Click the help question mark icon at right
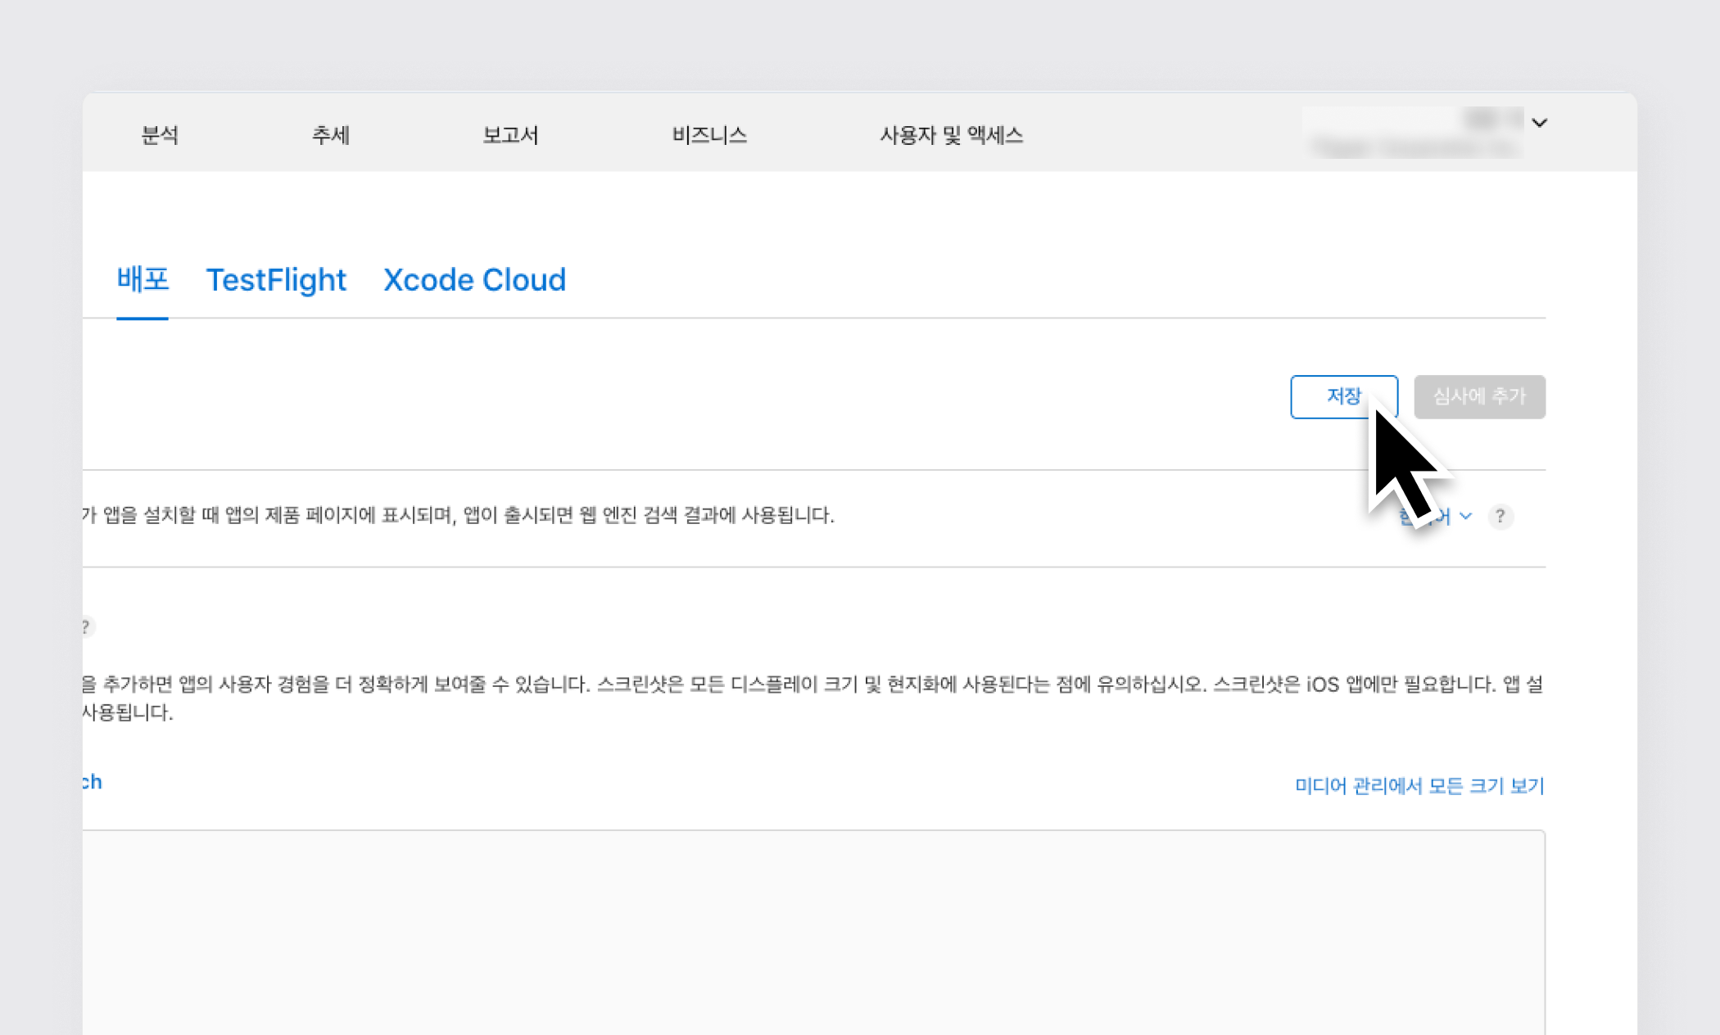 1500,517
